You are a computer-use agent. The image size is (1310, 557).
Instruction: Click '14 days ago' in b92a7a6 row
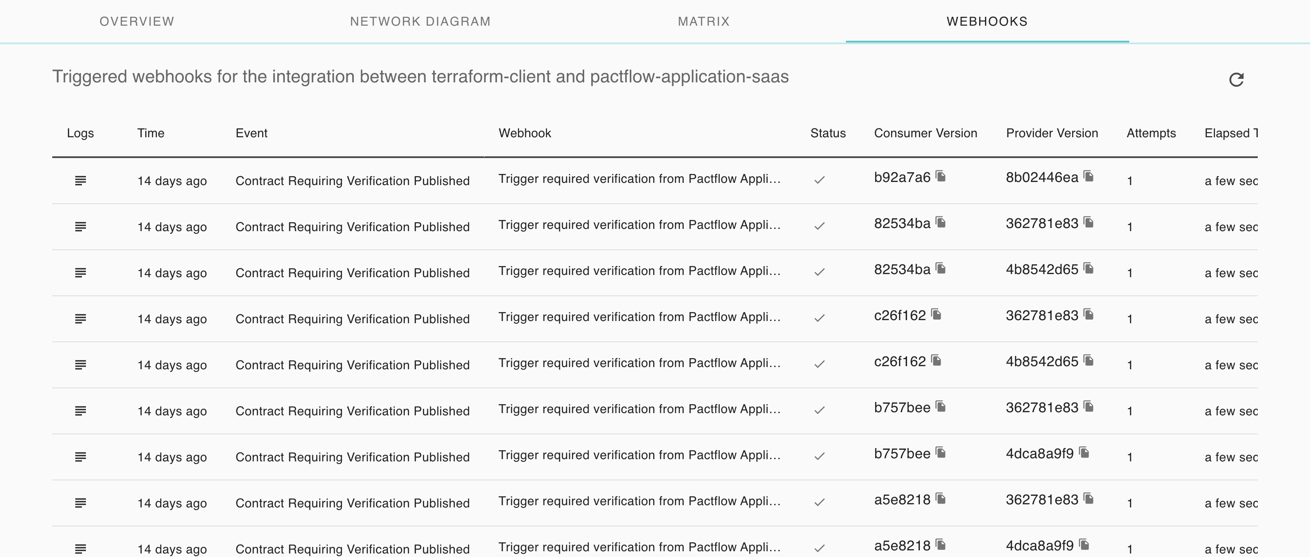pos(172,181)
